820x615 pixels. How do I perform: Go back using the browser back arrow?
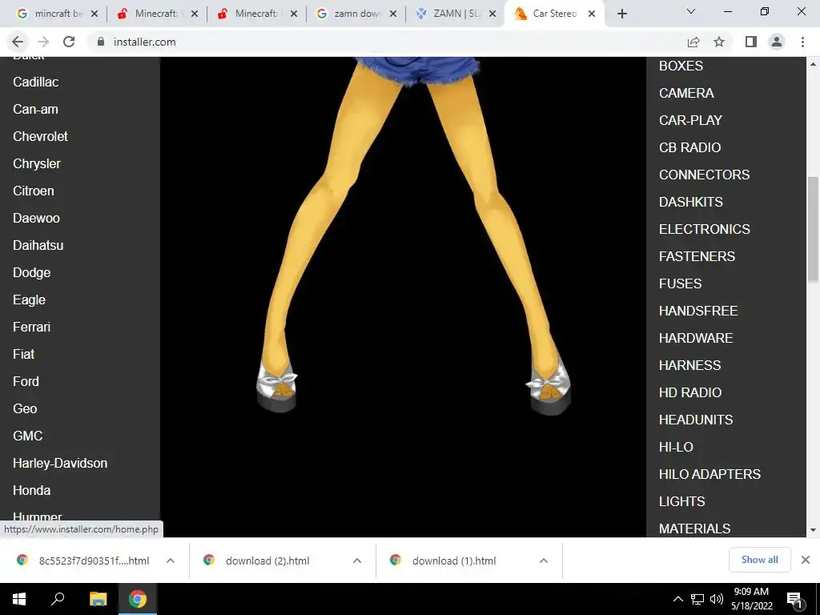pyautogui.click(x=18, y=42)
